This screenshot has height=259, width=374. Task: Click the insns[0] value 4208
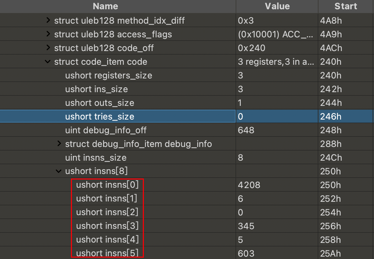coord(249,185)
